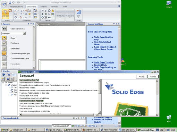
Task: Activate the lock relationship icon
Action: click(53, 11)
